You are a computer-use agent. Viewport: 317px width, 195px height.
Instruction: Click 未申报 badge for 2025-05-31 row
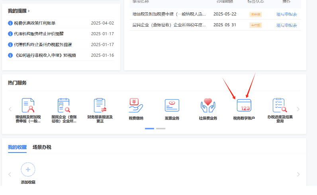click(x=256, y=25)
